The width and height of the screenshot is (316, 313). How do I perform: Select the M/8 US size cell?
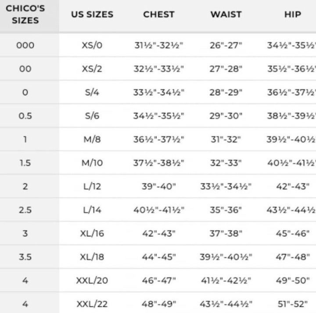(92, 139)
